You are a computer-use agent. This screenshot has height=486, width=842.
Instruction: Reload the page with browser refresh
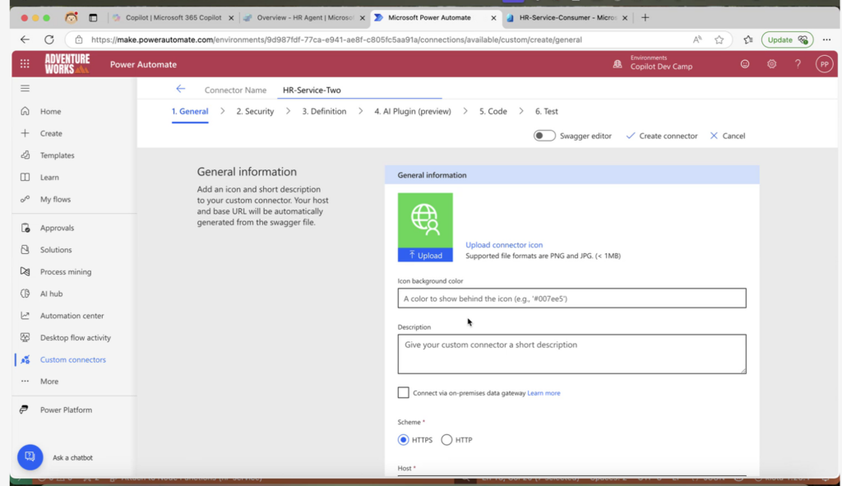pyautogui.click(x=49, y=39)
